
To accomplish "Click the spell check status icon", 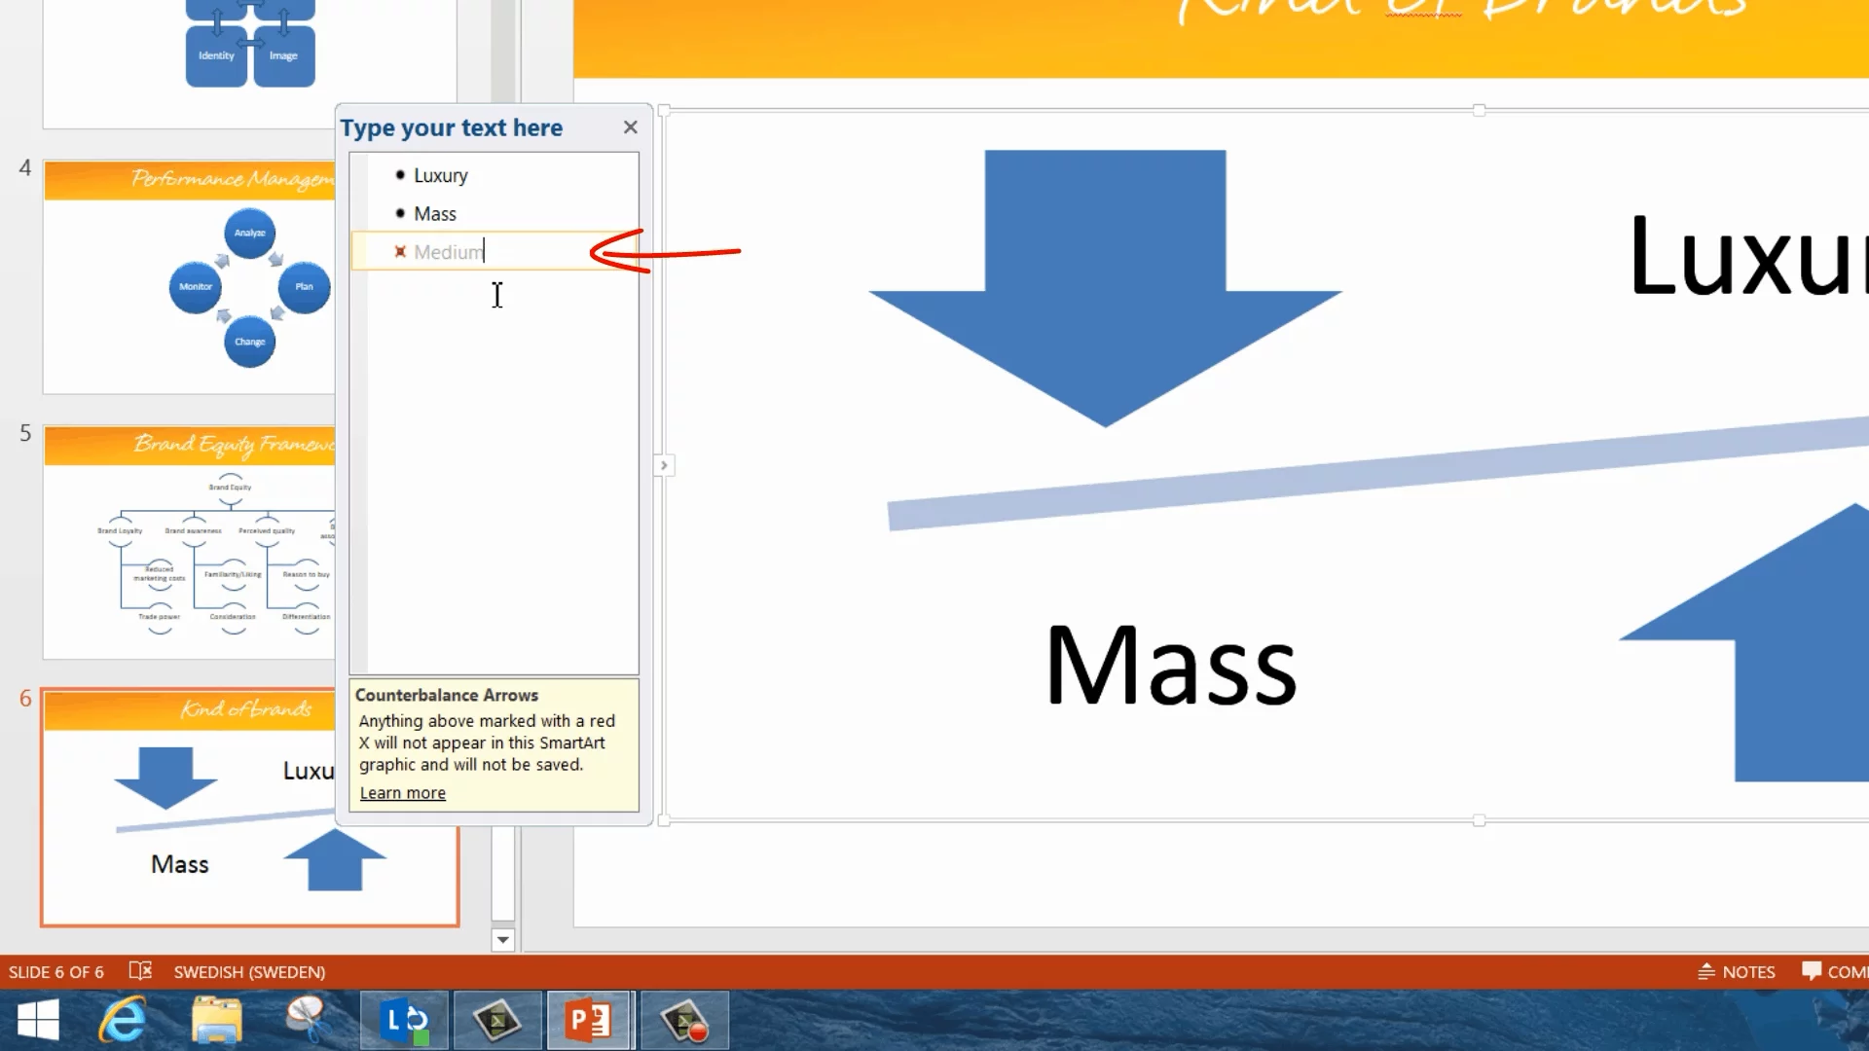I will [140, 971].
